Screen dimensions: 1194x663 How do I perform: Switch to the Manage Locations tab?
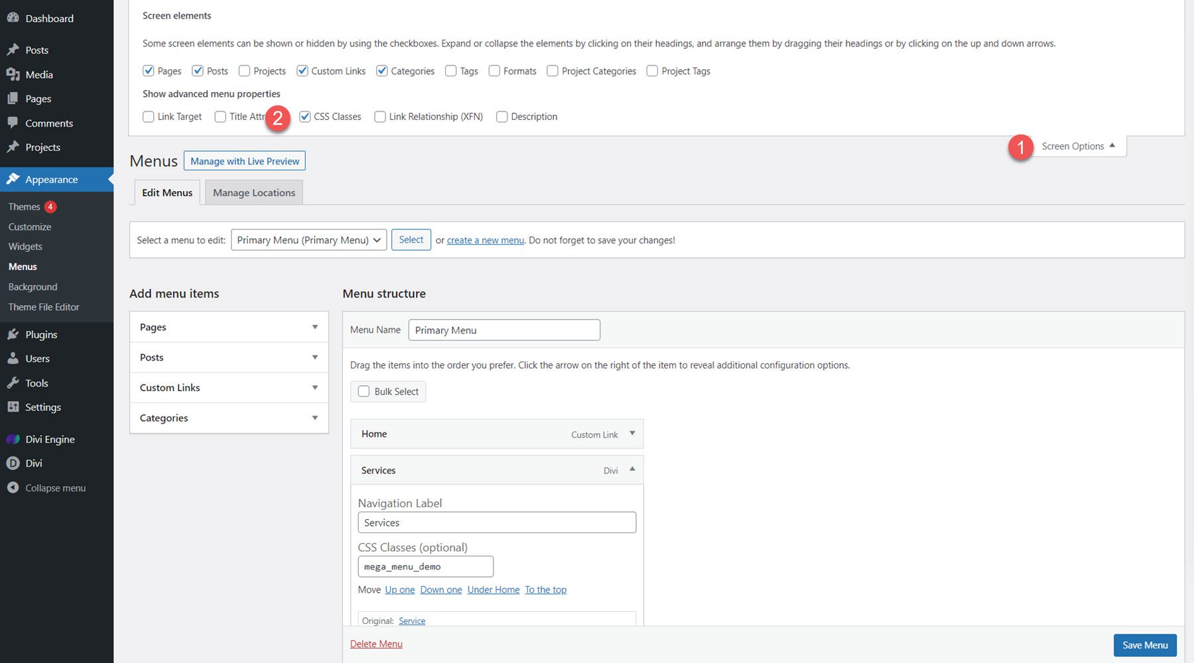pos(253,192)
